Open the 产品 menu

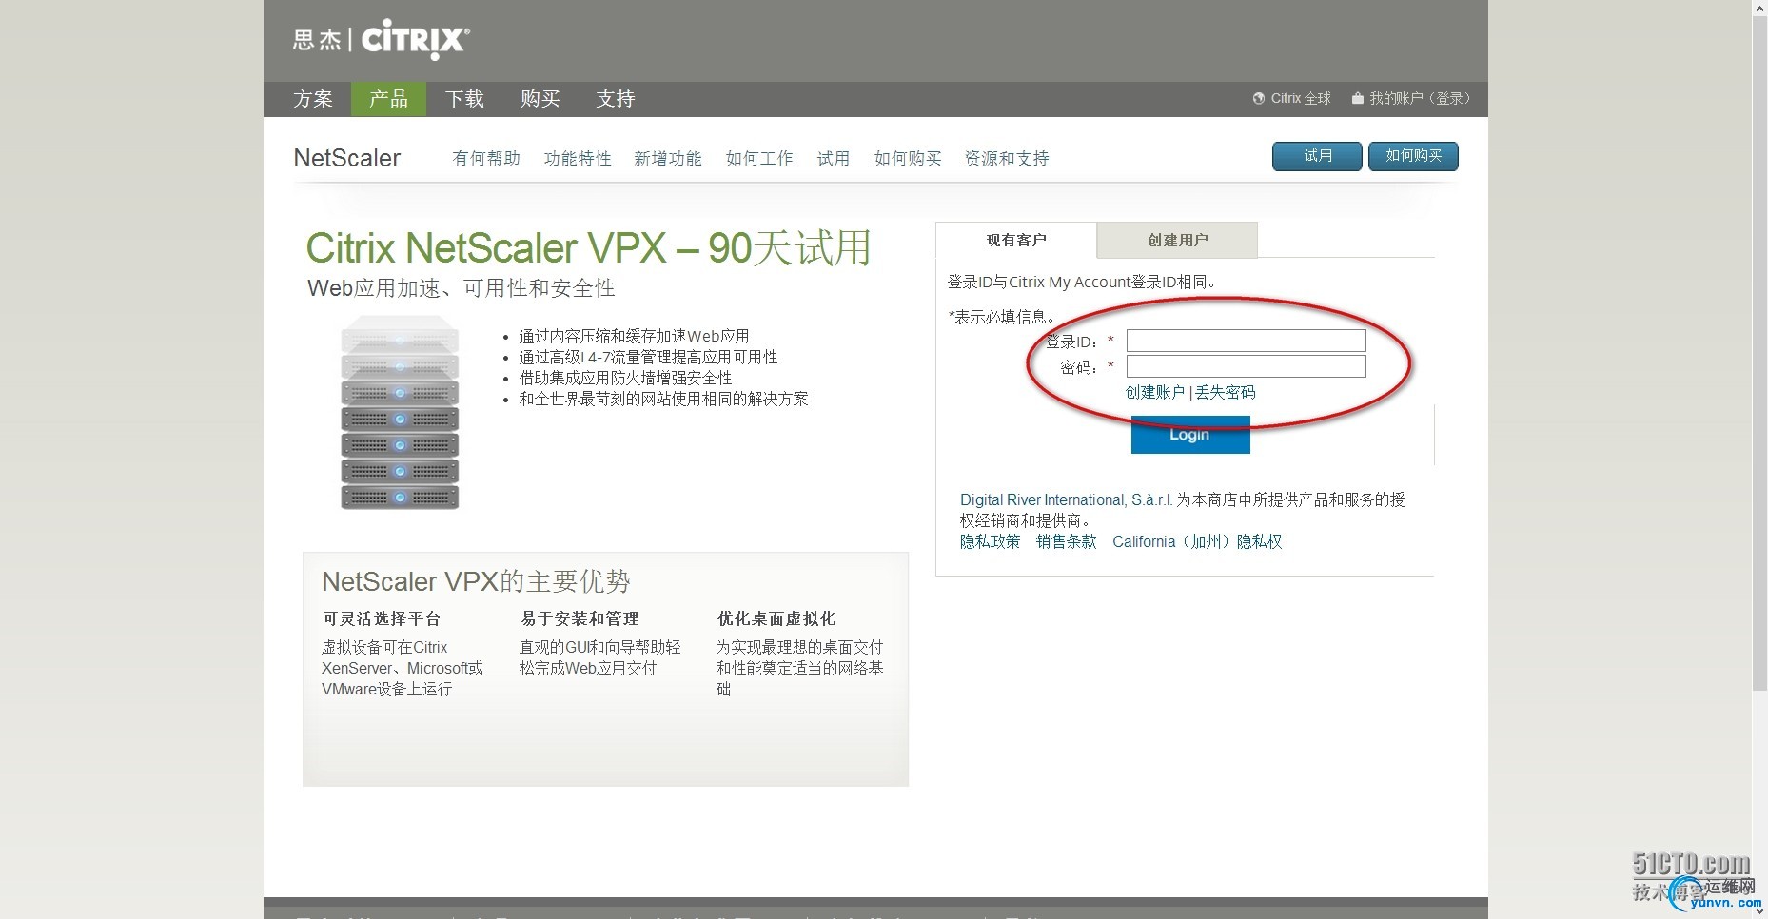click(x=388, y=99)
